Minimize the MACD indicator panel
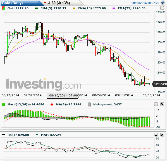 [x=156, y=104]
